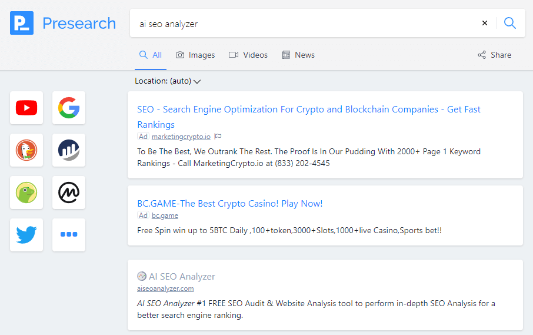Clear the search box with X
This screenshot has width=533, height=335.
[485, 24]
